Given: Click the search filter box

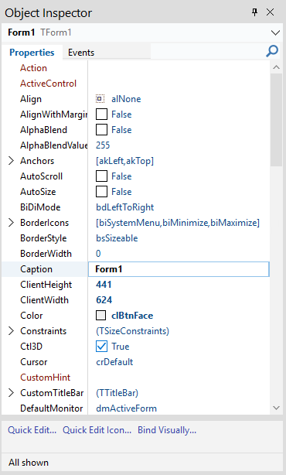Looking at the screenshot, I should [x=208, y=52].
